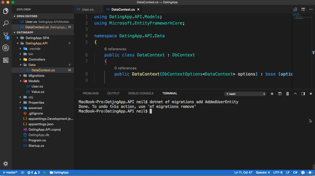Open appsettings.json file
The height and width of the screenshot is (176, 315).
tap(43, 124)
